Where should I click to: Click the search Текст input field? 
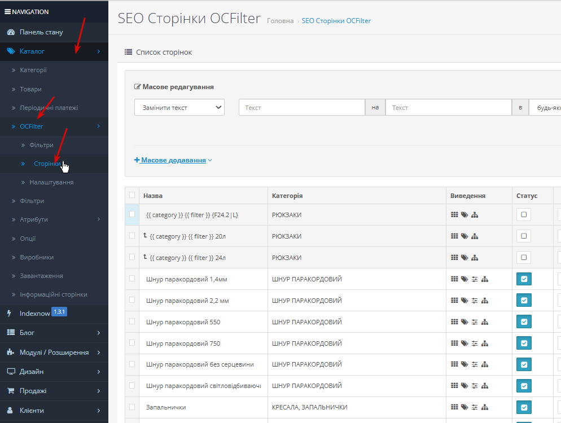click(x=301, y=108)
